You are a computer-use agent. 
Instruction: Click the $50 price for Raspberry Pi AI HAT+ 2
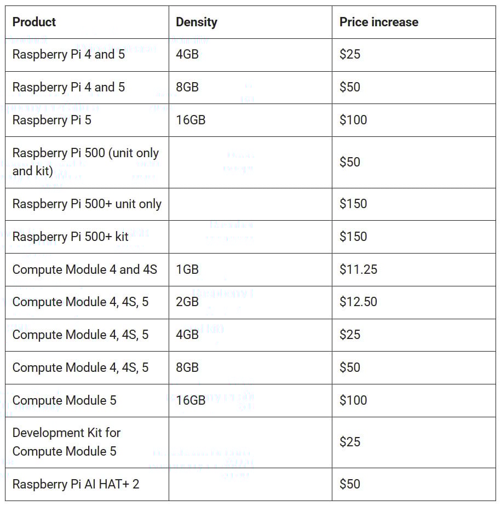350,484
